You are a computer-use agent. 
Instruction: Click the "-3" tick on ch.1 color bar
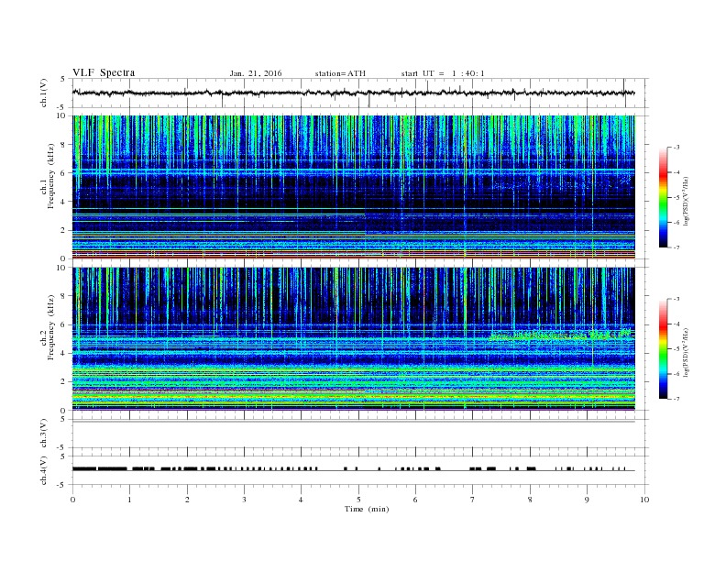[x=676, y=148]
